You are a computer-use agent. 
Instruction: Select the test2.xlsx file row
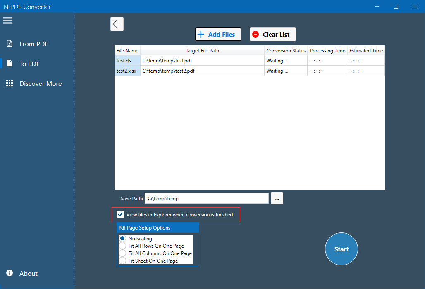127,71
